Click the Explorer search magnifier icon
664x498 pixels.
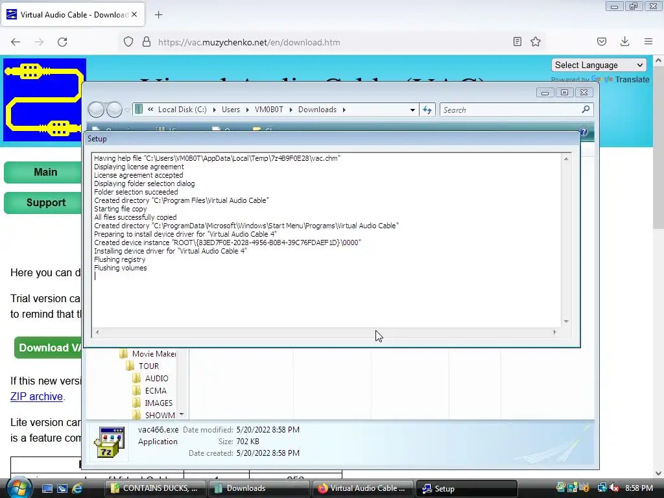point(586,110)
